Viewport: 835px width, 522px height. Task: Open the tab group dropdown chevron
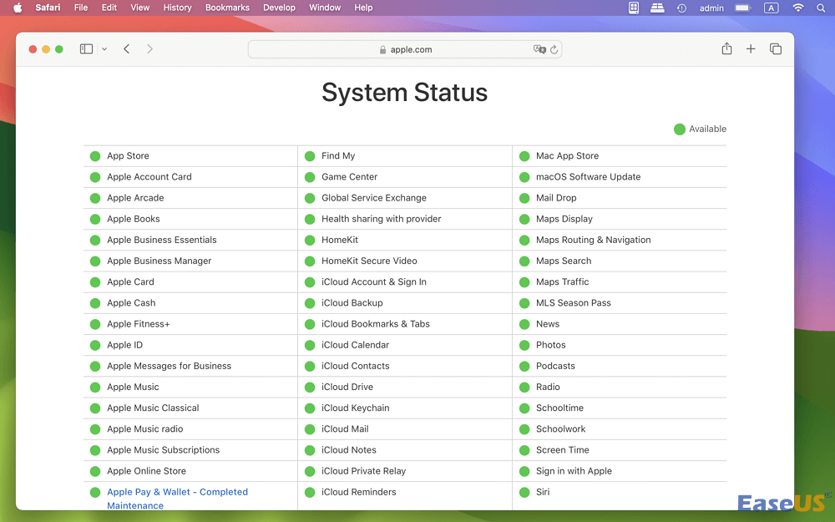[x=104, y=49]
